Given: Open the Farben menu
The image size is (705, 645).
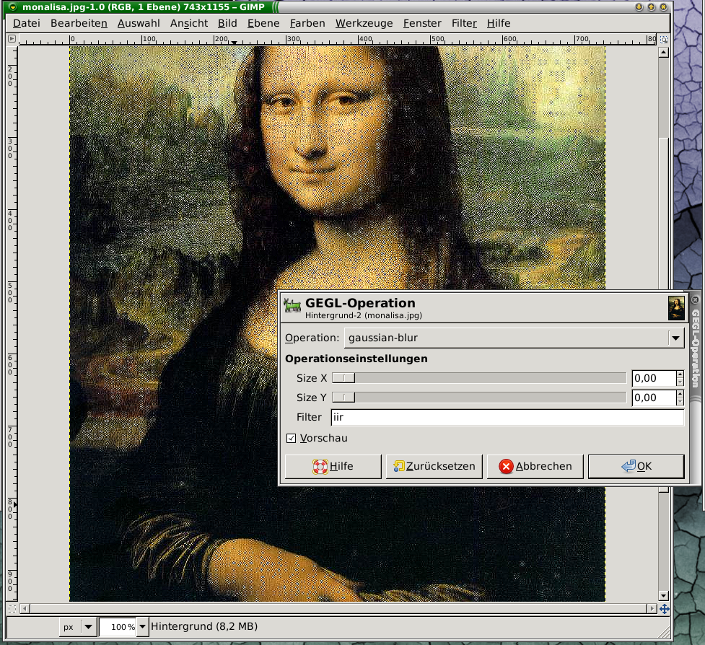Looking at the screenshot, I should click(x=307, y=23).
